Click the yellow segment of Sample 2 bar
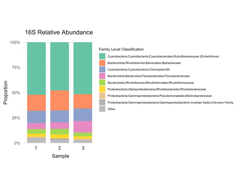236x177 pixels. [60, 136]
